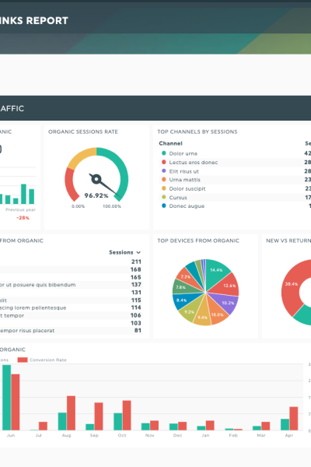Click the gauge needle hub

[96, 179]
